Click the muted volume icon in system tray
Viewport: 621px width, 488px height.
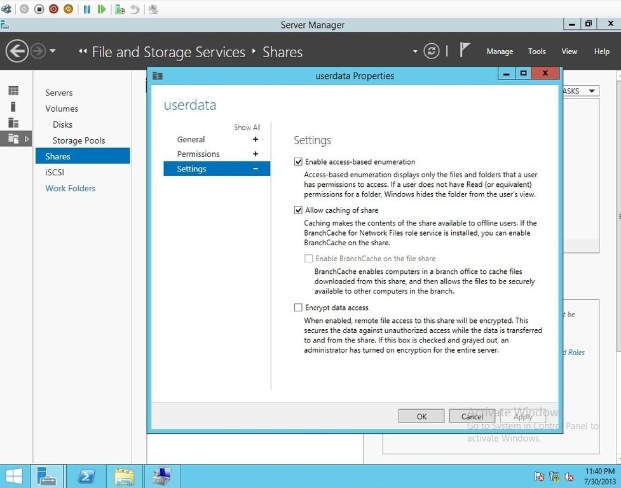(569, 477)
